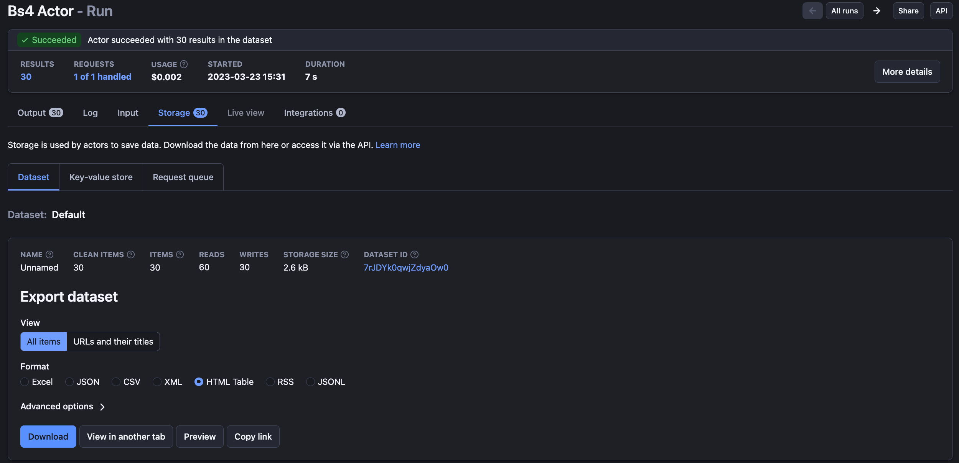Image resolution: width=959 pixels, height=463 pixels.
Task: Open the API button
Action: tap(941, 11)
